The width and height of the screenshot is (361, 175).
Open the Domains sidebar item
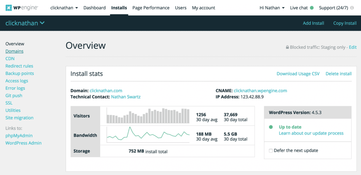[14, 51]
